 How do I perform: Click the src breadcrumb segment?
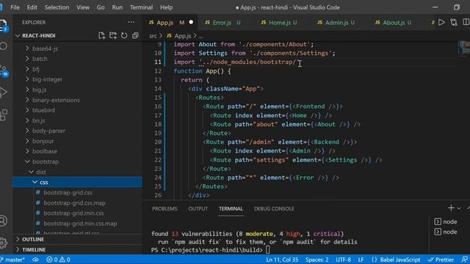pos(153,36)
